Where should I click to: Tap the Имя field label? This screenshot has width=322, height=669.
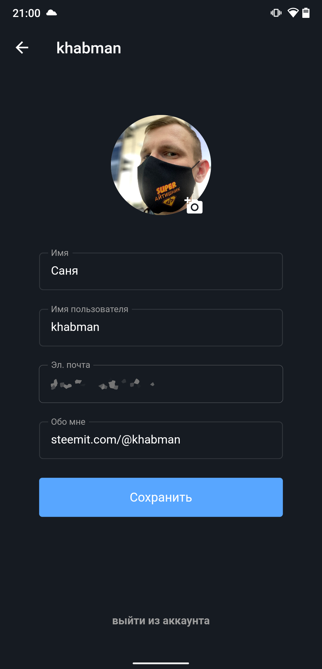pos(60,253)
